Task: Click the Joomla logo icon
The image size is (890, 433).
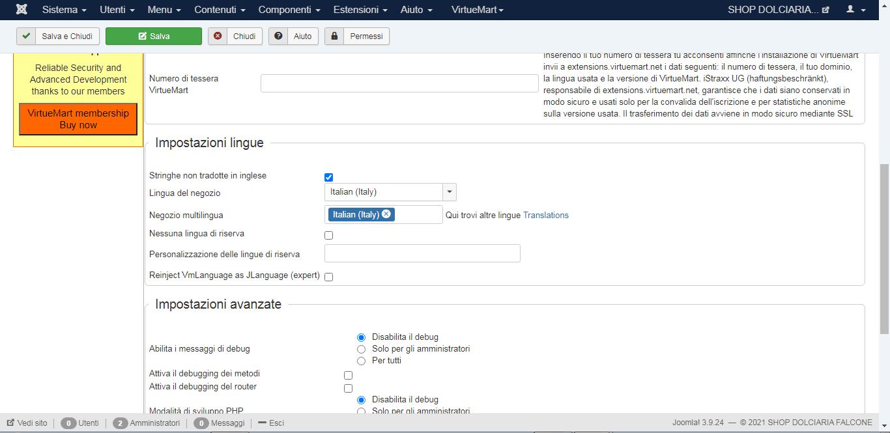Action: tap(22, 10)
